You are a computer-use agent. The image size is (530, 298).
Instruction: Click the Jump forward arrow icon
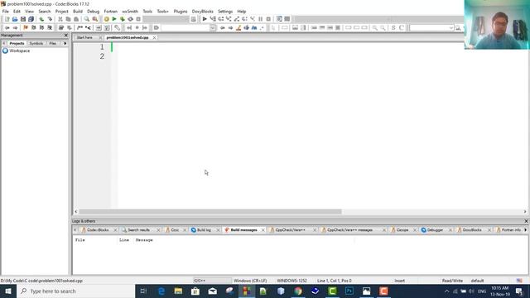click(15, 27)
